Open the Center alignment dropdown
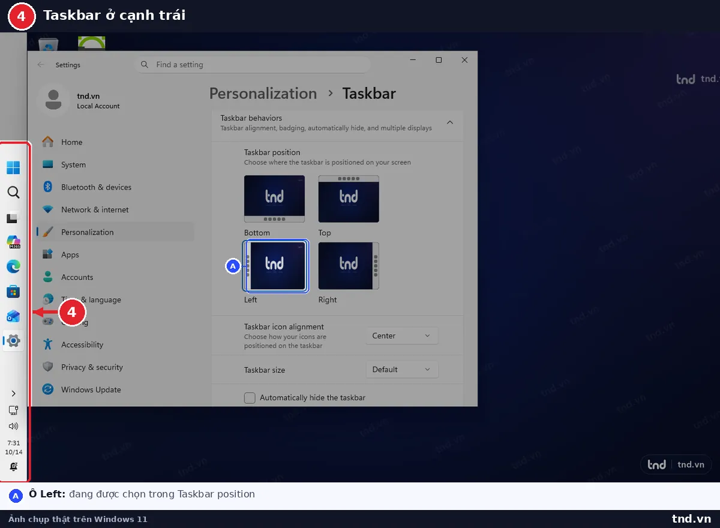The image size is (720, 528). coord(402,336)
